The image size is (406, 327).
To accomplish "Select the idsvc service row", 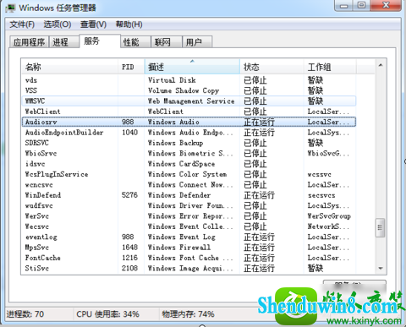I will (189, 164).
